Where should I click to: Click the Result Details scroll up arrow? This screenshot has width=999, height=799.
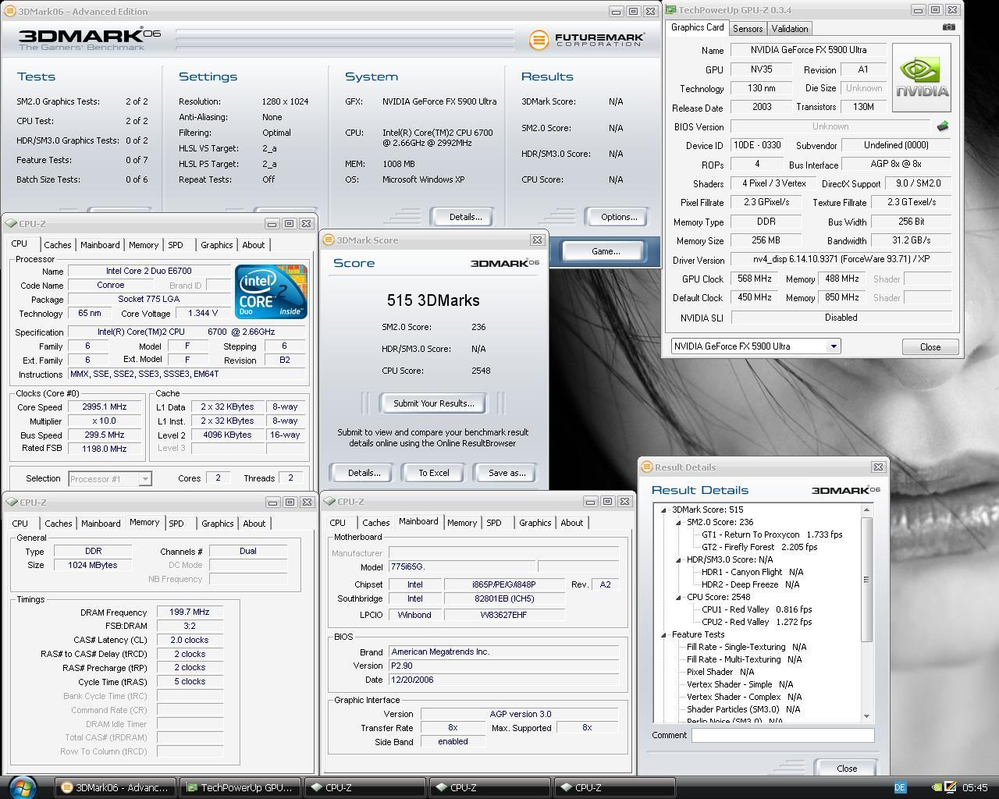point(866,510)
